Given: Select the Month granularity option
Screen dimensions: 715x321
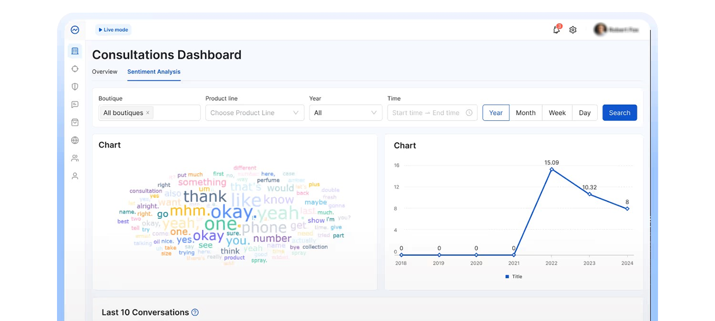Looking at the screenshot, I should point(526,113).
